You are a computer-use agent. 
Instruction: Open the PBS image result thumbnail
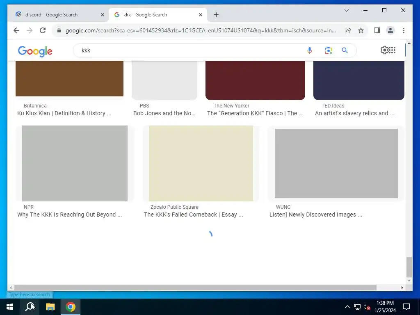[x=164, y=80]
